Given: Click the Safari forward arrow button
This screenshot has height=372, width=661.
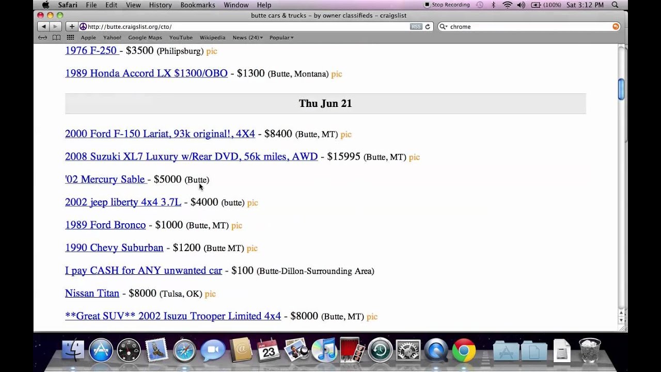Looking at the screenshot, I should coord(55,26).
